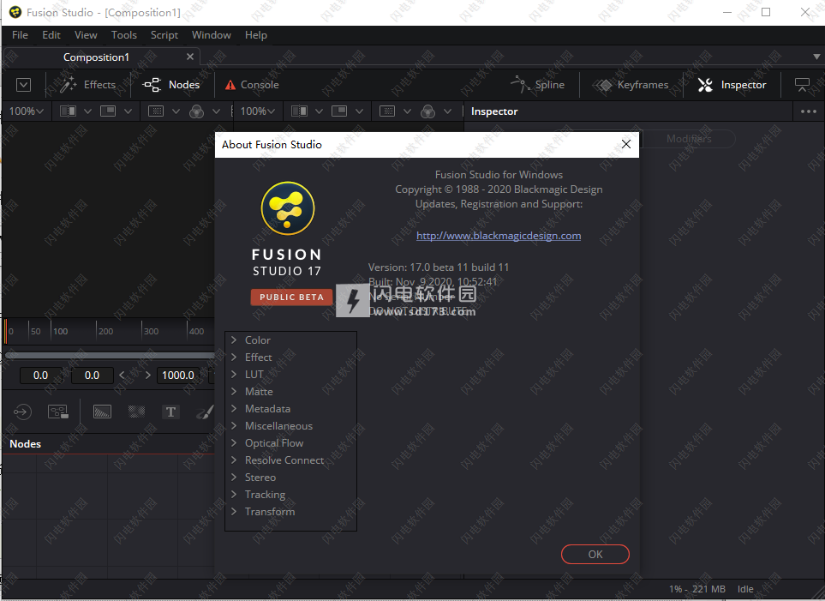Image resolution: width=825 pixels, height=601 pixels.
Task: Click the 200 mark on the time ruler
Action: click(x=105, y=331)
